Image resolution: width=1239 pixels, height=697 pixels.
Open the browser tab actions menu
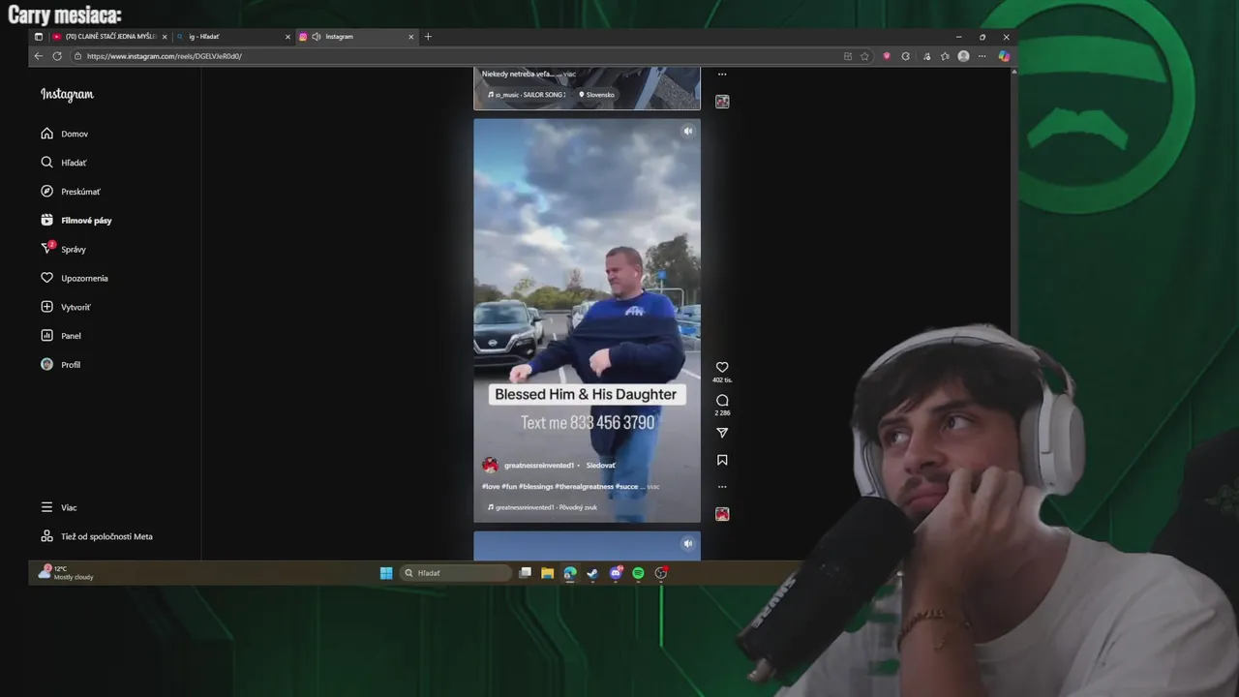[x=39, y=37]
